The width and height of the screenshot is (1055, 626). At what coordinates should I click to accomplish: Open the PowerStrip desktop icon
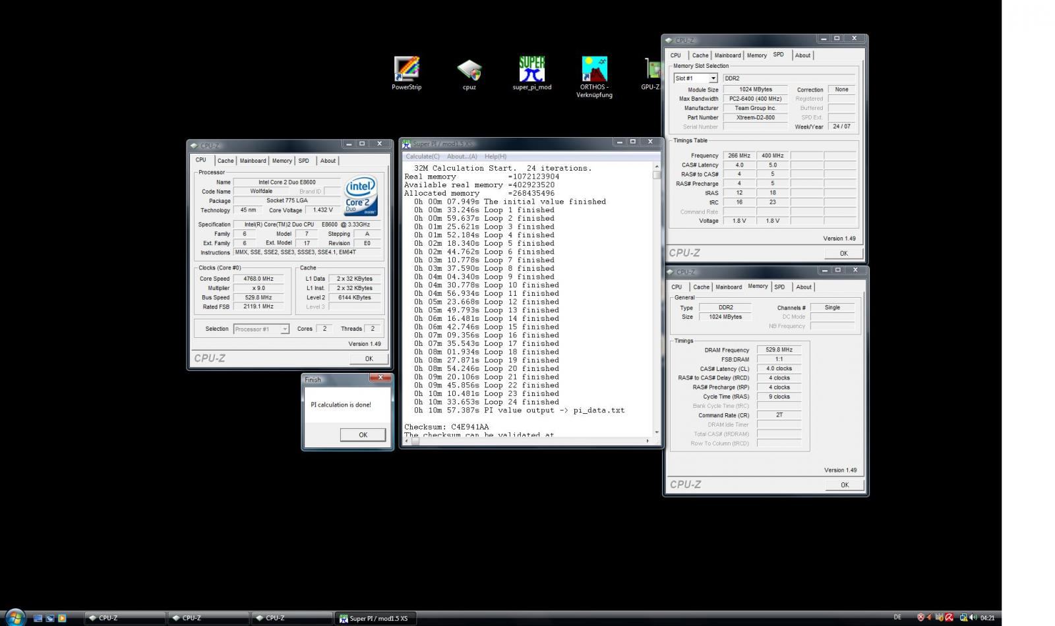406,70
